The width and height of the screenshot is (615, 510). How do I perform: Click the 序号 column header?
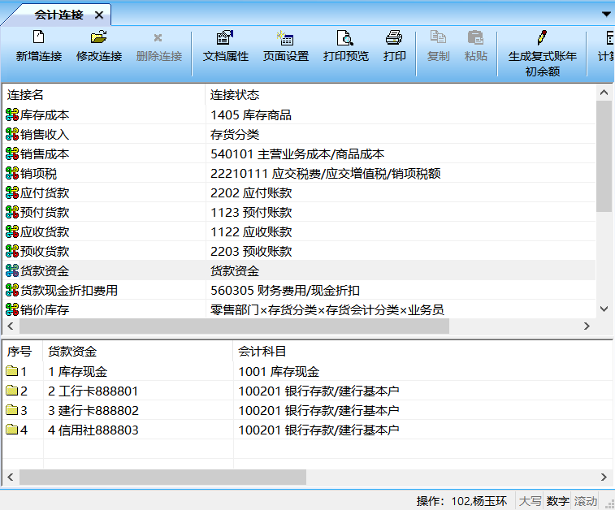(23, 351)
